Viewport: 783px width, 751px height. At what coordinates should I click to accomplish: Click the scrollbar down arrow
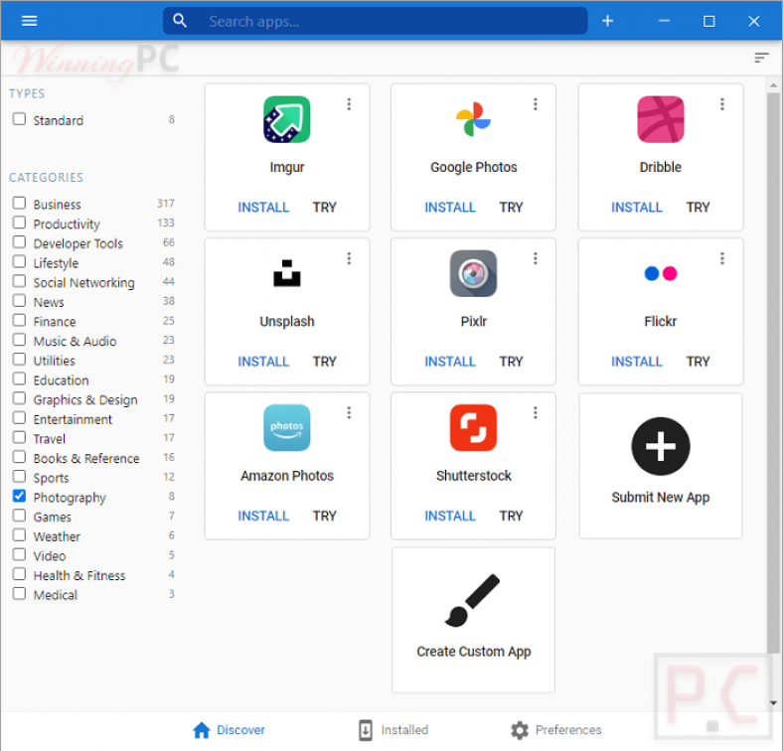point(773,703)
